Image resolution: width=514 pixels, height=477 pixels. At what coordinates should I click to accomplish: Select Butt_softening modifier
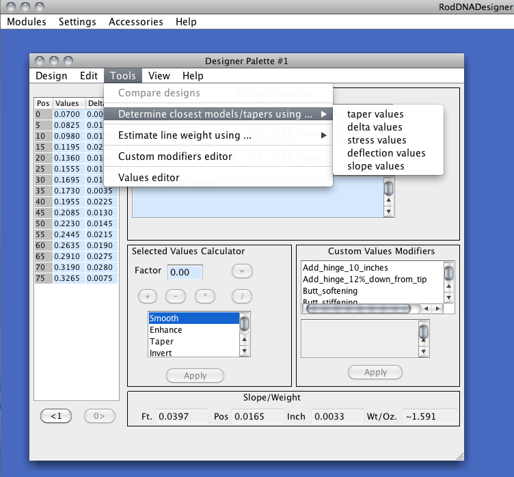(373, 291)
